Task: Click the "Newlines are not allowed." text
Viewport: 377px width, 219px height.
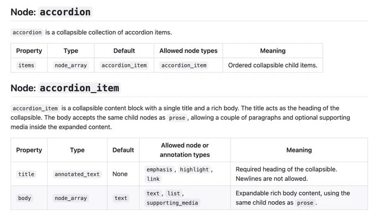Action: click(272, 179)
